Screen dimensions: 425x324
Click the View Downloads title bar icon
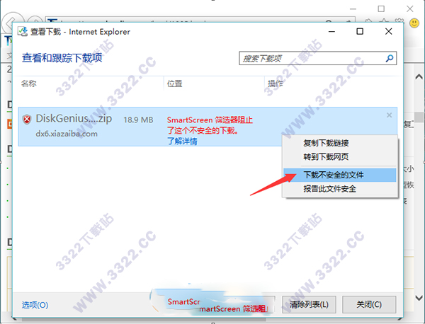[x=23, y=32]
